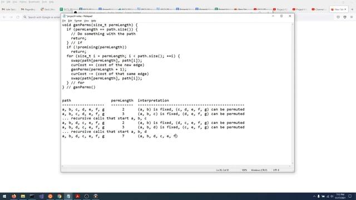Click the Firefox shield icon
The image size is (356, 200).
click(345, 17)
